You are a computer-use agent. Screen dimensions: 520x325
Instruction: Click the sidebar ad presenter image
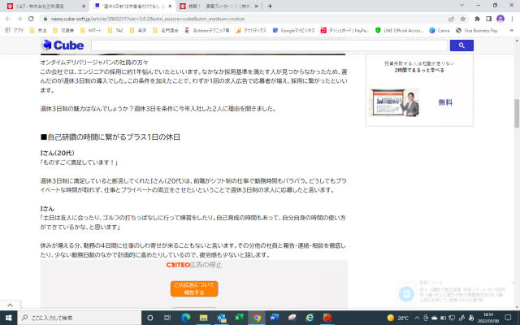pyautogui.click(x=394, y=102)
